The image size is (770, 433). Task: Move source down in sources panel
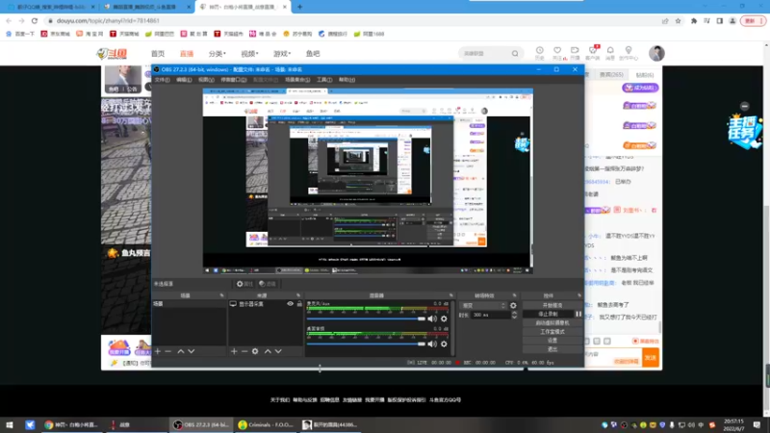point(278,351)
